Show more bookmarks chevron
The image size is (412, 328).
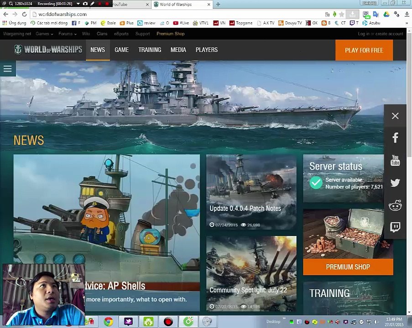click(407, 23)
